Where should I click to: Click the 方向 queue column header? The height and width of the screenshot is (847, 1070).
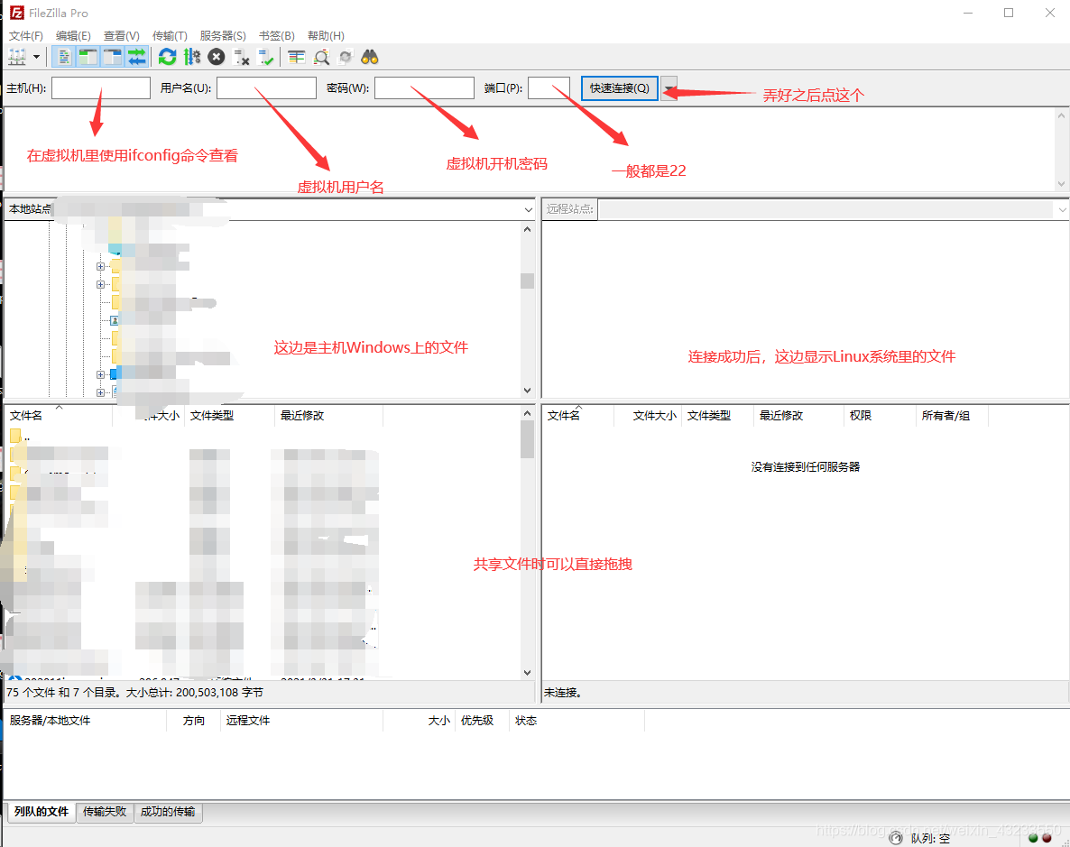pos(194,721)
